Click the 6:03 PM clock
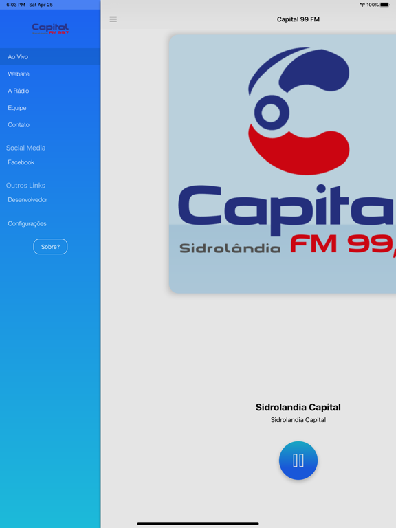The height and width of the screenshot is (528, 396). point(16,5)
